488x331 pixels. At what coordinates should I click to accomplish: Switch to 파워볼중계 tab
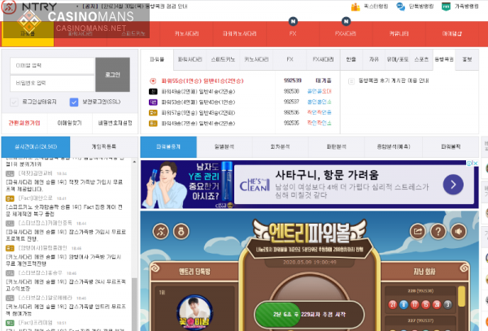pos(168,147)
